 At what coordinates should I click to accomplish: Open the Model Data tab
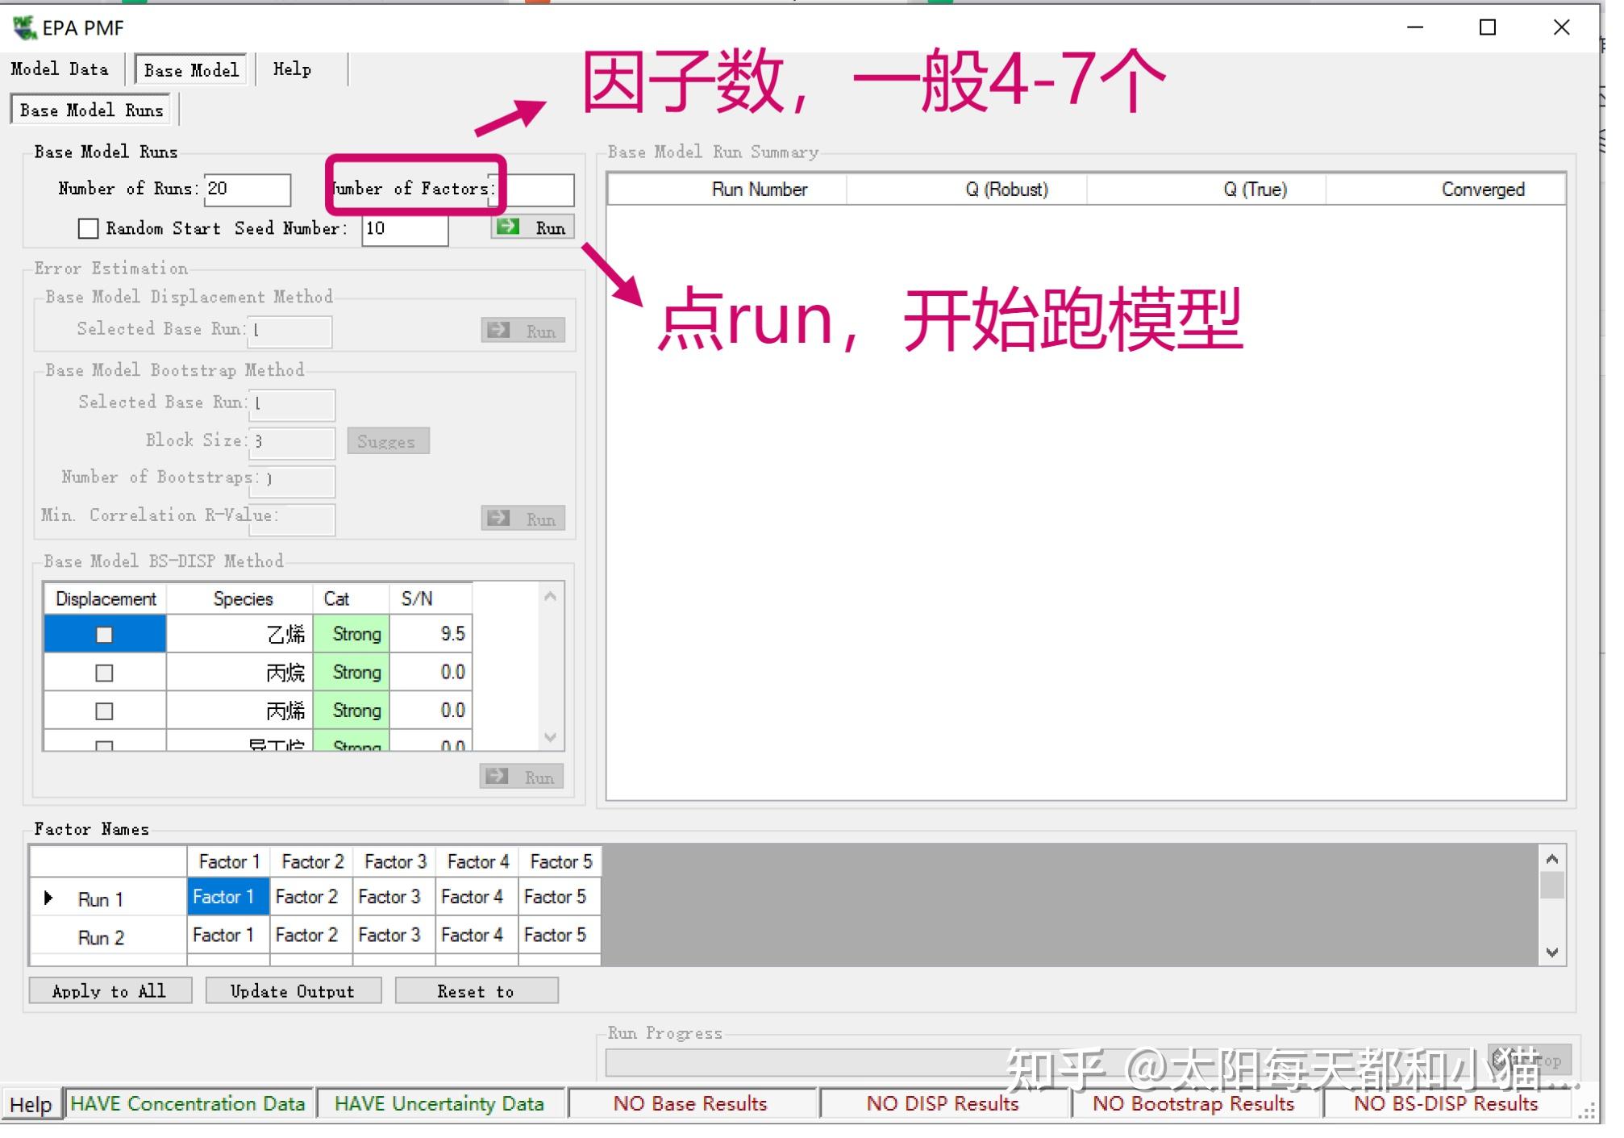pyautogui.click(x=60, y=69)
